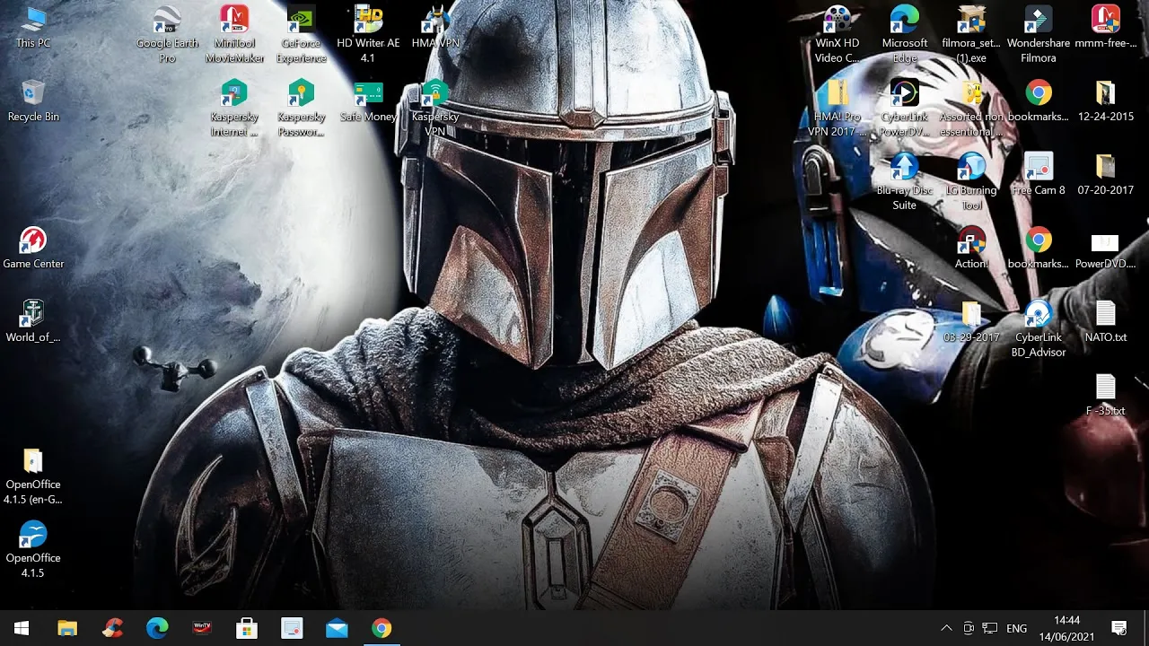Launch Google Earth Pro shortcut
Viewport: 1149px width, 646px height.
[x=167, y=34]
